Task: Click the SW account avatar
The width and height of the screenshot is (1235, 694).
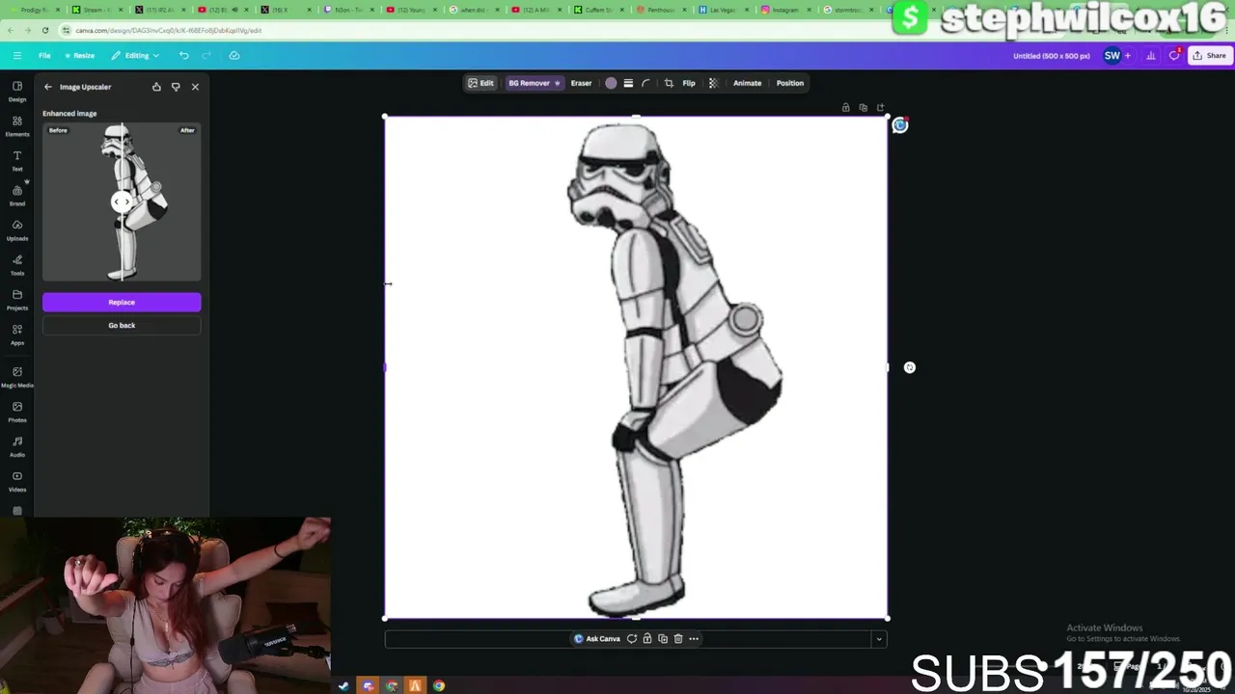Action: pyautogui.click(x=1112, y=56)
